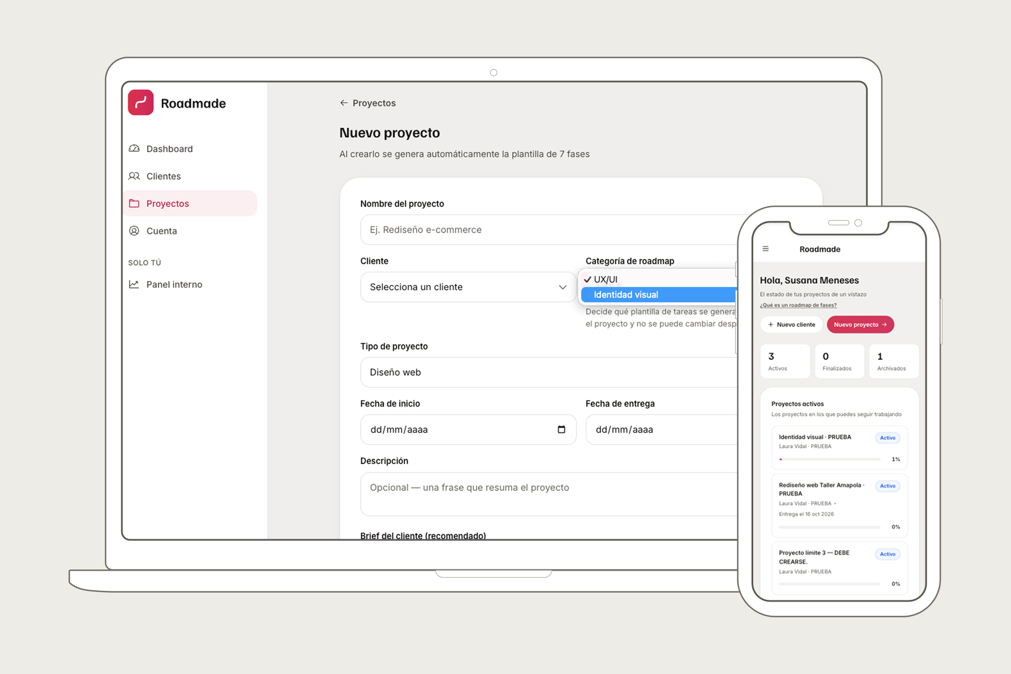Open the Rediseño web Taller Amapola project

tap(840, 505)
